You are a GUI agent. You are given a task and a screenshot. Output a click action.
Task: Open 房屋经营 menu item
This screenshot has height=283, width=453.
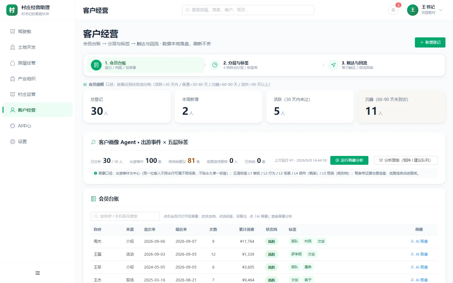pos(38,63)
